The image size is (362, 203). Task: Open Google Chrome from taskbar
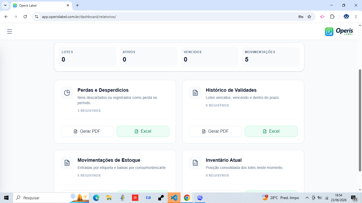(x=187, y=198)
